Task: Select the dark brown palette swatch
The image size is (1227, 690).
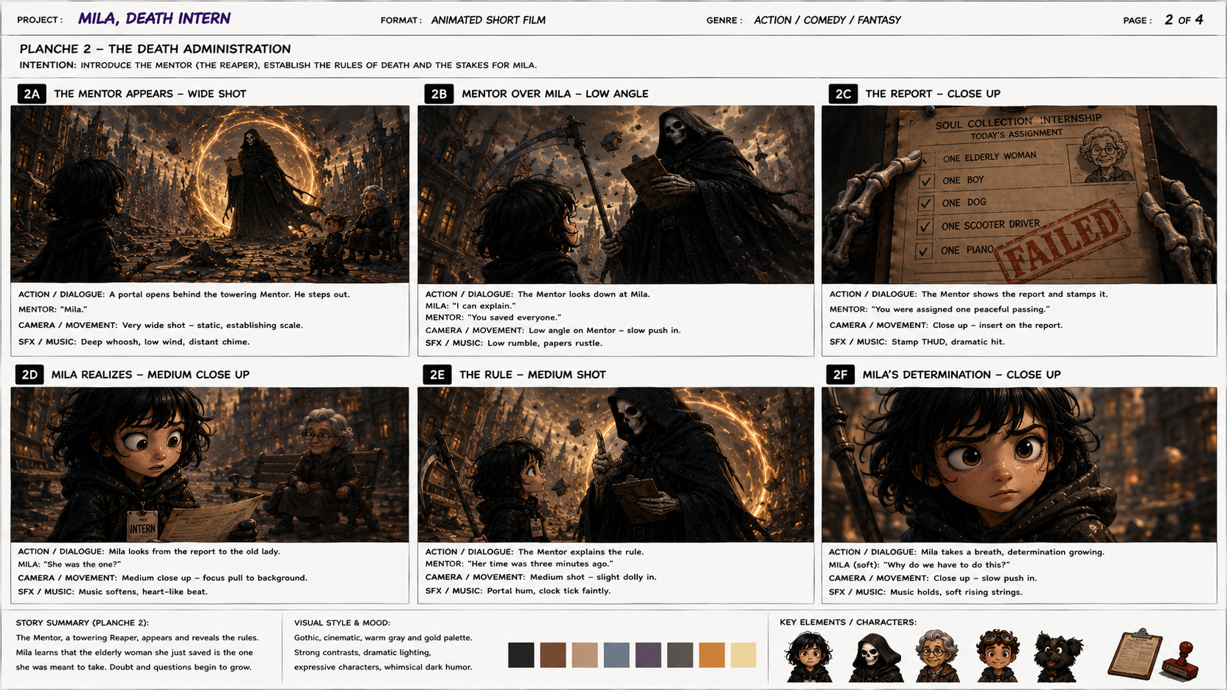Action: (x=553, y=655)
